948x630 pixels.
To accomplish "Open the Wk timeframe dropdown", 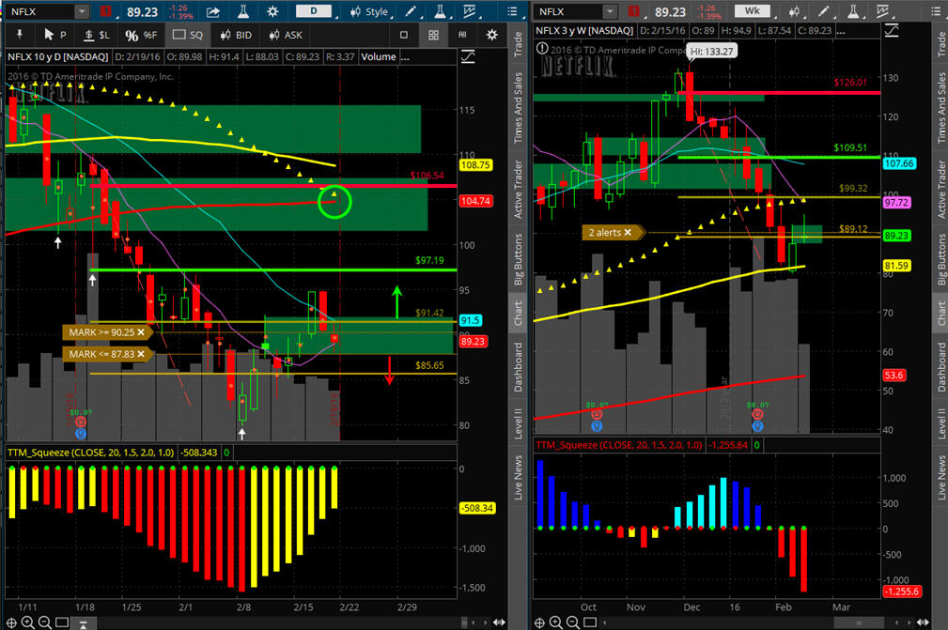I will 754,11.
